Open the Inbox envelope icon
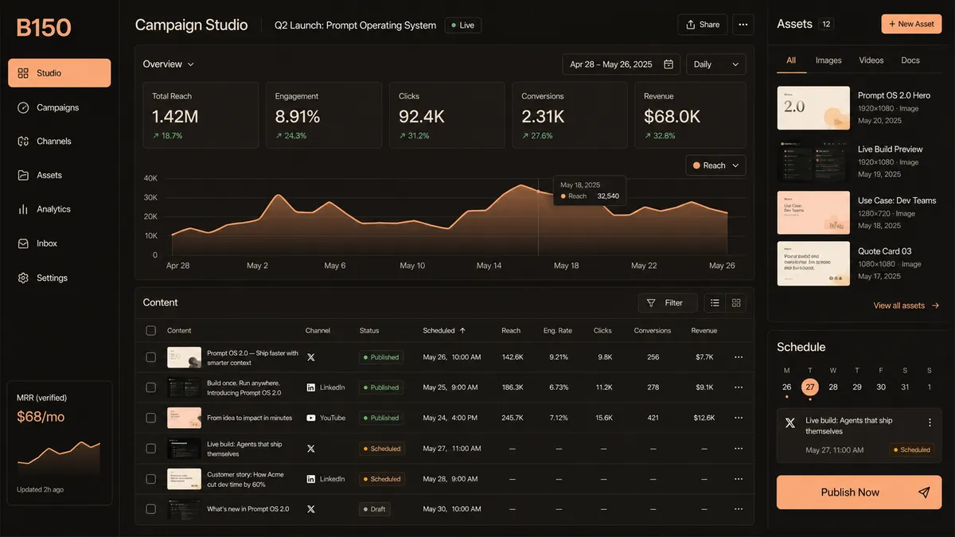 pyautogui.click(x=23, y=243)
